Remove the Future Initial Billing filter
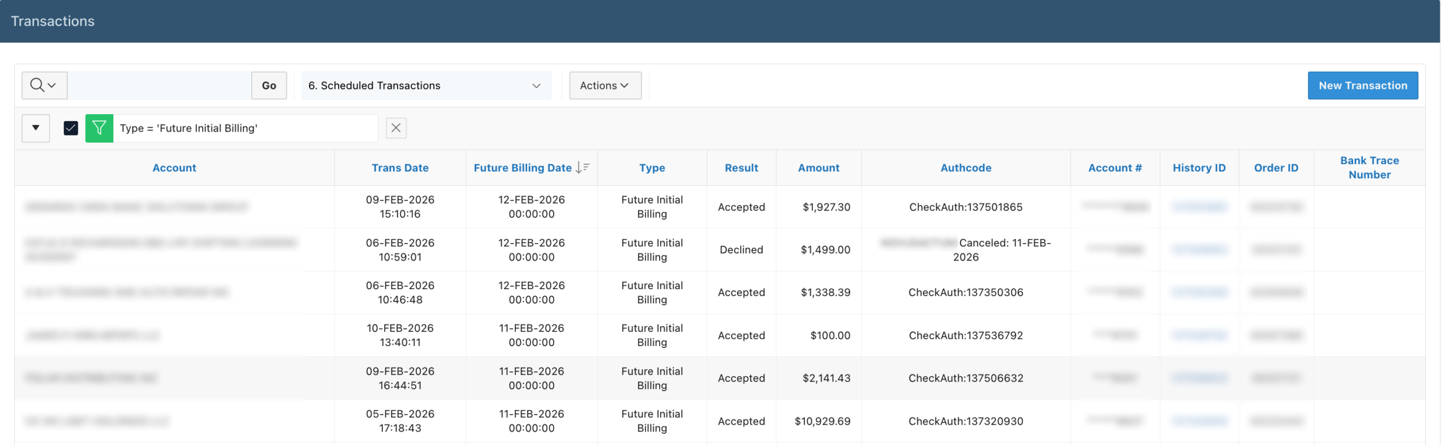This screenshot has height=445, width=1442. pyautogui.click(x=396, y=128)
